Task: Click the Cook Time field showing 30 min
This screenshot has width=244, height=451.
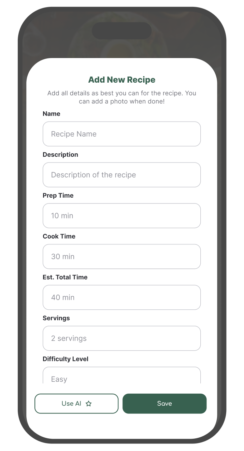Action: pos(121,256)
